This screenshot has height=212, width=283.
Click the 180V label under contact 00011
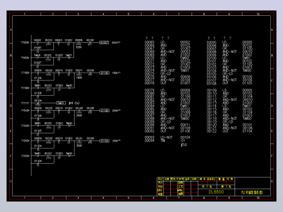79,78
